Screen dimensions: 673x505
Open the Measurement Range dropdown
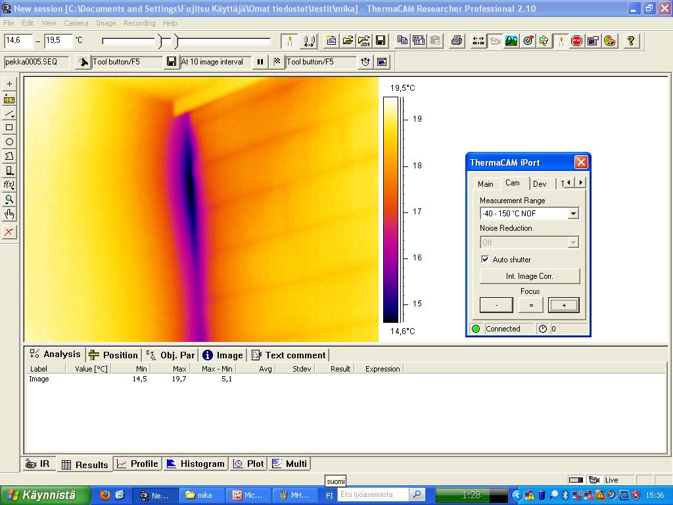[572, 214]
